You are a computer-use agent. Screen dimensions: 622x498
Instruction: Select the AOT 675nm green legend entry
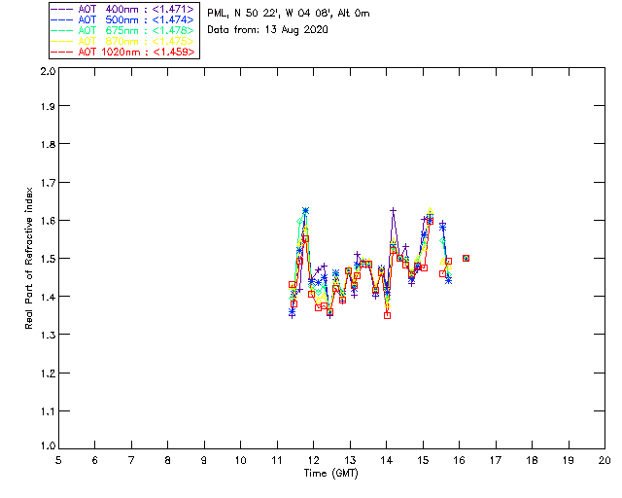tap(123, 29)
